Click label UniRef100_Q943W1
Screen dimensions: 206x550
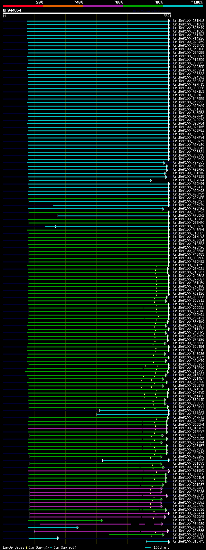point(189,77)
